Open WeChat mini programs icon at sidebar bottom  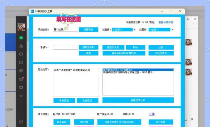pyautogui.click(x=21, y=122)
